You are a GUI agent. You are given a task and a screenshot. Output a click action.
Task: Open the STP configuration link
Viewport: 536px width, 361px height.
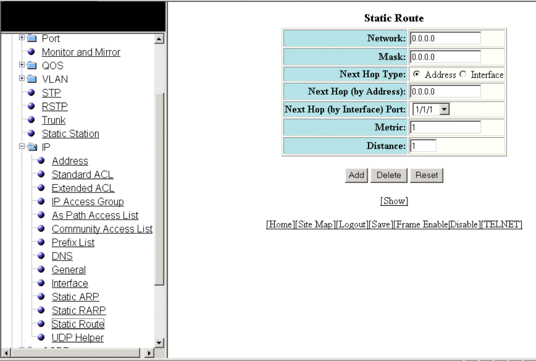(x=52, y=93)
